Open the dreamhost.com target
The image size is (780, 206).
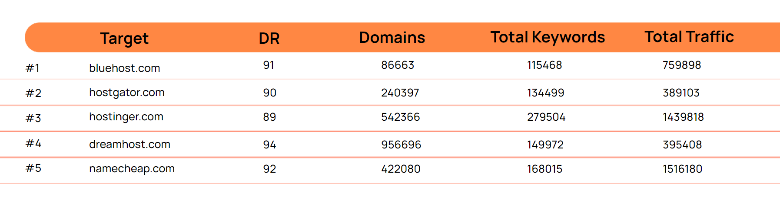129,144
